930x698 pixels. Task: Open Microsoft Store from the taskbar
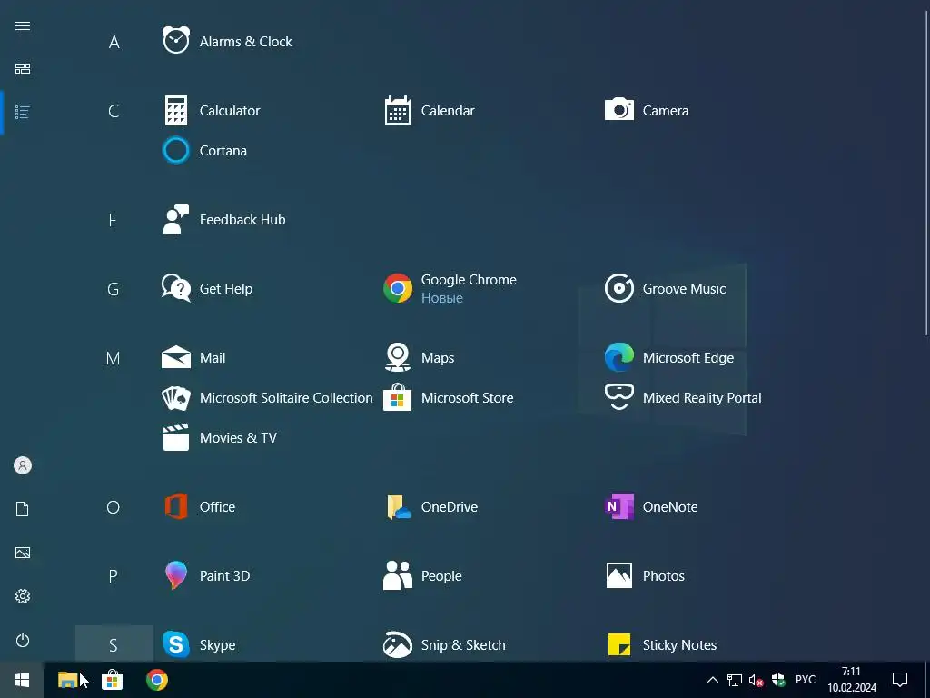112,680
